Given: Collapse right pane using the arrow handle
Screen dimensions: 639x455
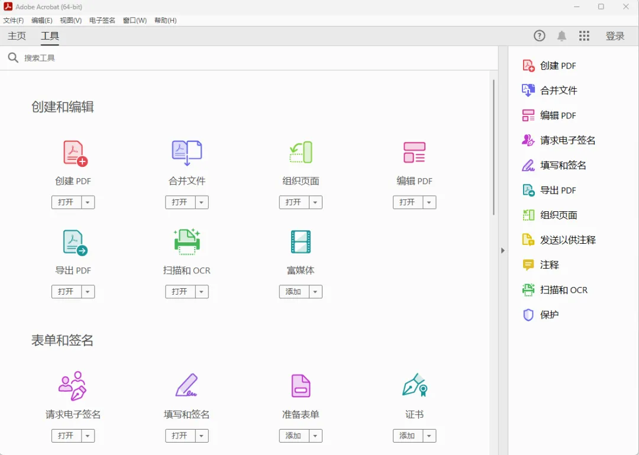Looking at the screenshot, I should (x=502, y=250).
